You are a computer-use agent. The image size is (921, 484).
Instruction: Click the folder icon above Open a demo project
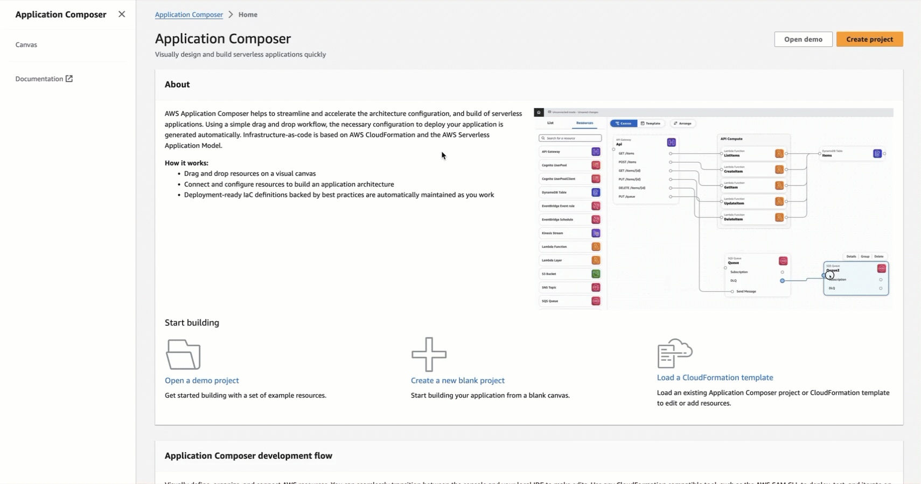point(183,354)
